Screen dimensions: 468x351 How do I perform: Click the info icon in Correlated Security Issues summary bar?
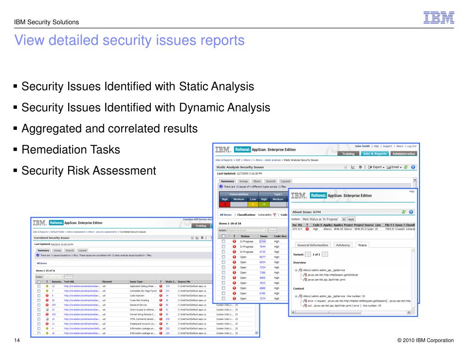pyautogui.click(x=37, y=255)
